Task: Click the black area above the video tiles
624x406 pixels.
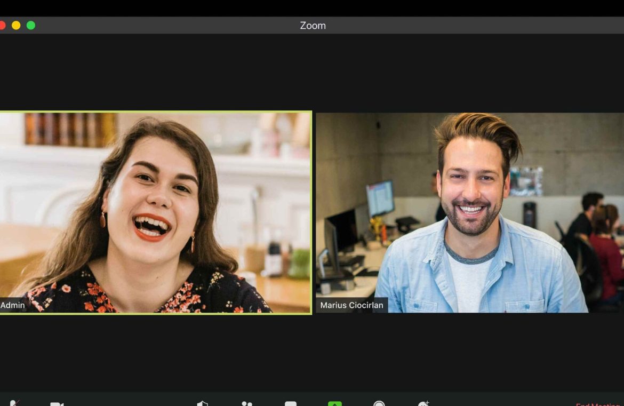Action: [x=312, y=72]
